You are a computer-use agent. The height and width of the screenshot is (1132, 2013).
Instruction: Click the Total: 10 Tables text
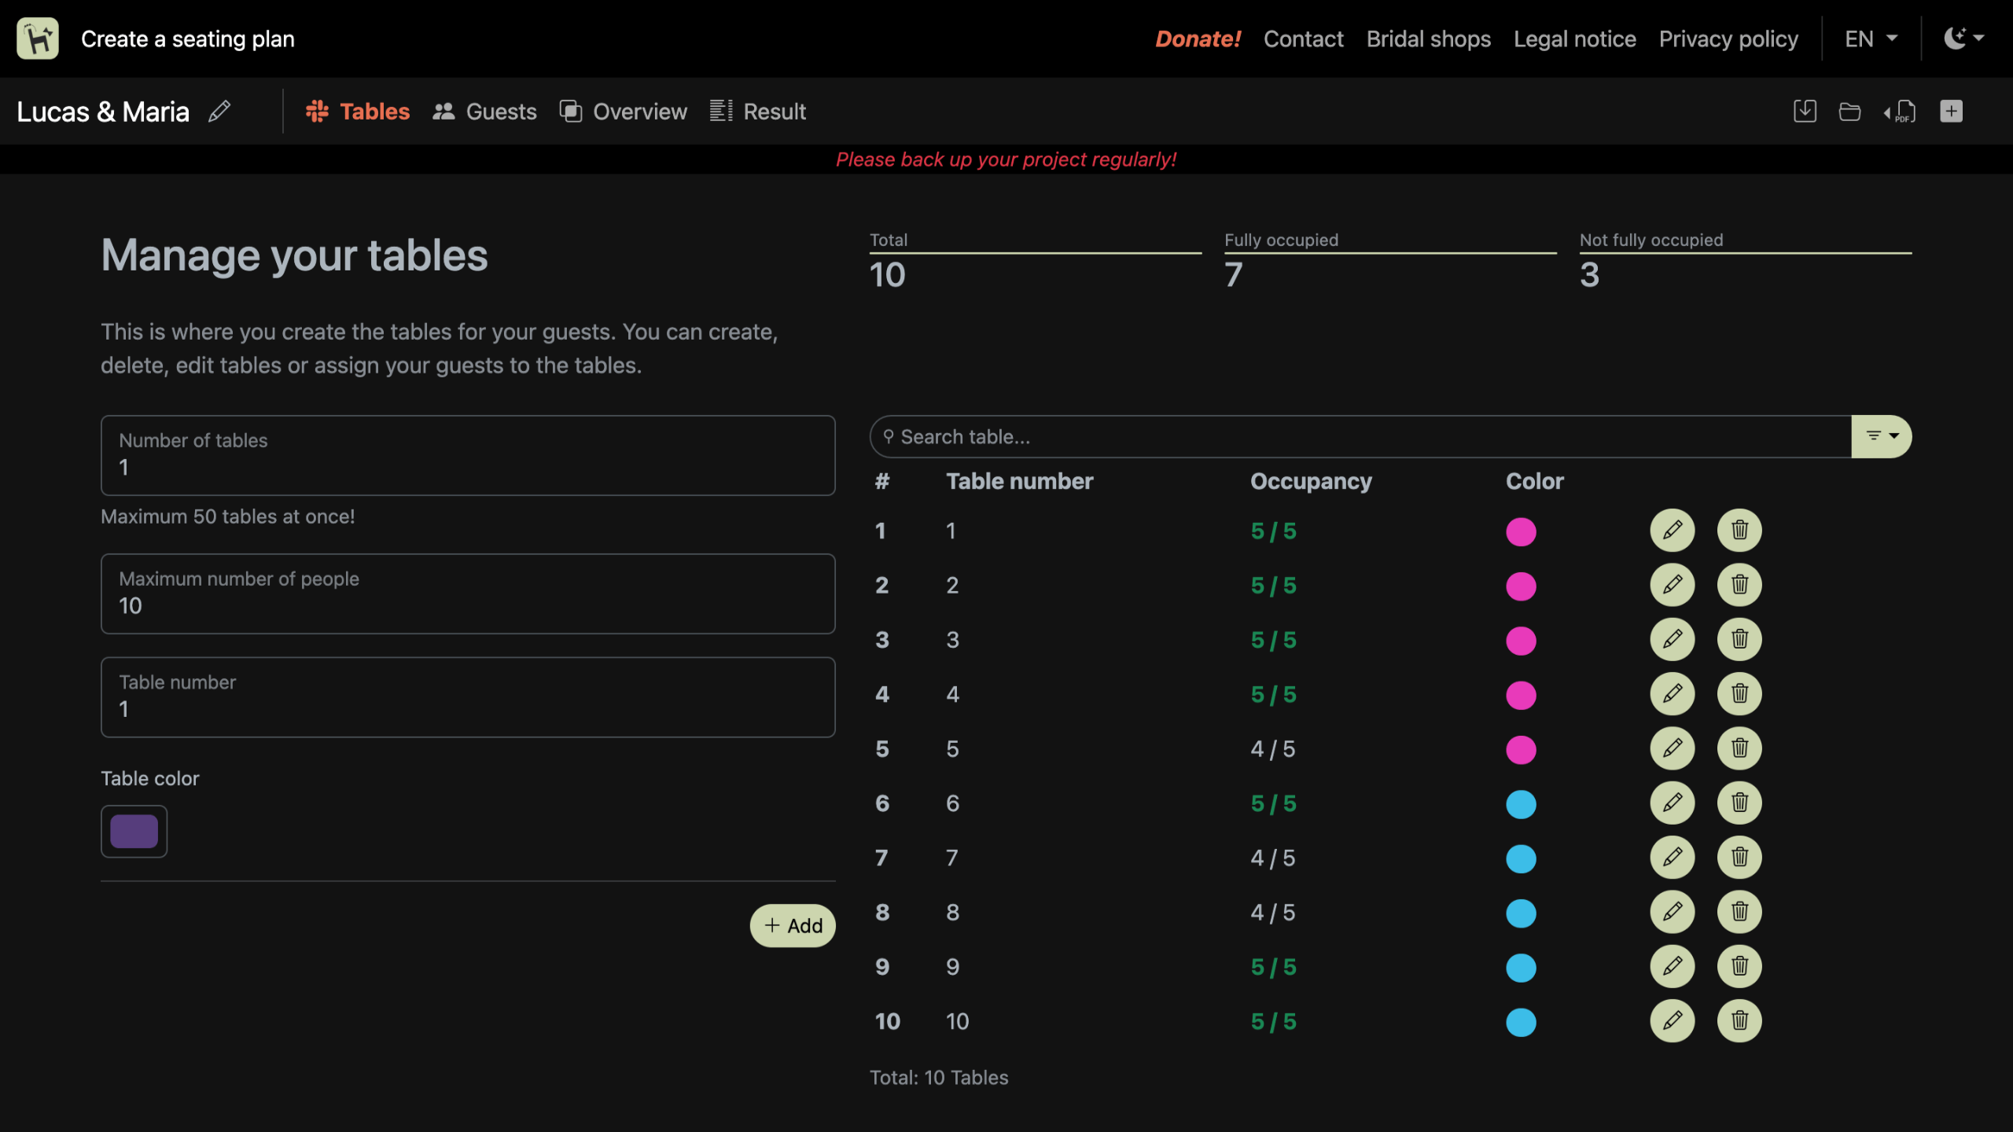[939, 1078]
